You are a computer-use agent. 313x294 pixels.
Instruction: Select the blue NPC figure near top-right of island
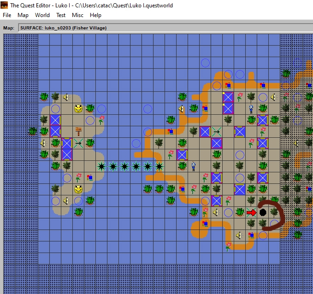click(x=251, y=109)
